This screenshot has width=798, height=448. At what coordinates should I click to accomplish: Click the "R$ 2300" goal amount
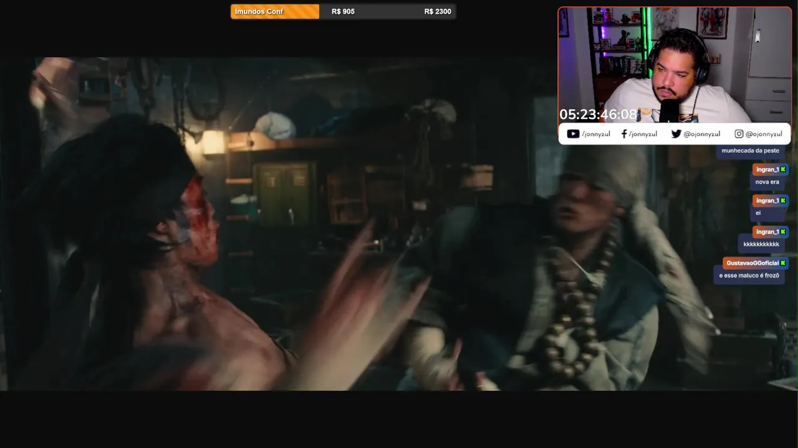(438, 11)
